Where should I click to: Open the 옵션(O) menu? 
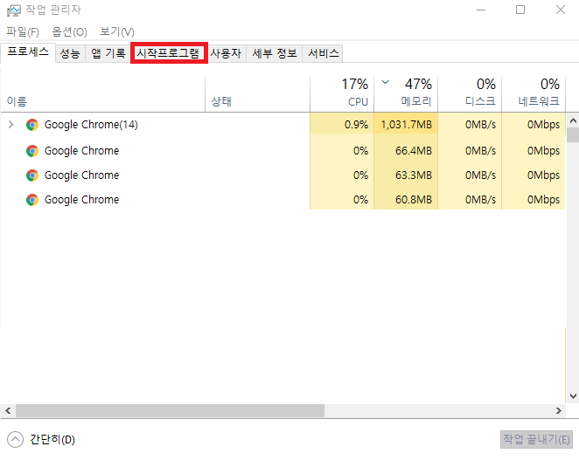[69, 32]
